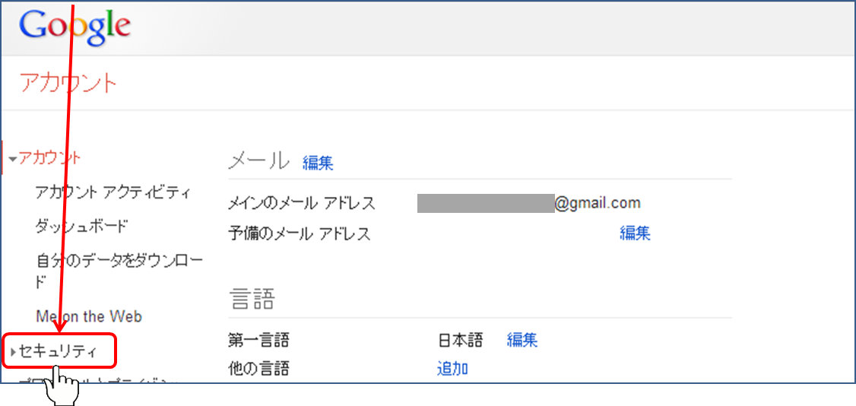Go to ダッシュボード in the sidebar
856x406 pixels.
pos(81,227)
